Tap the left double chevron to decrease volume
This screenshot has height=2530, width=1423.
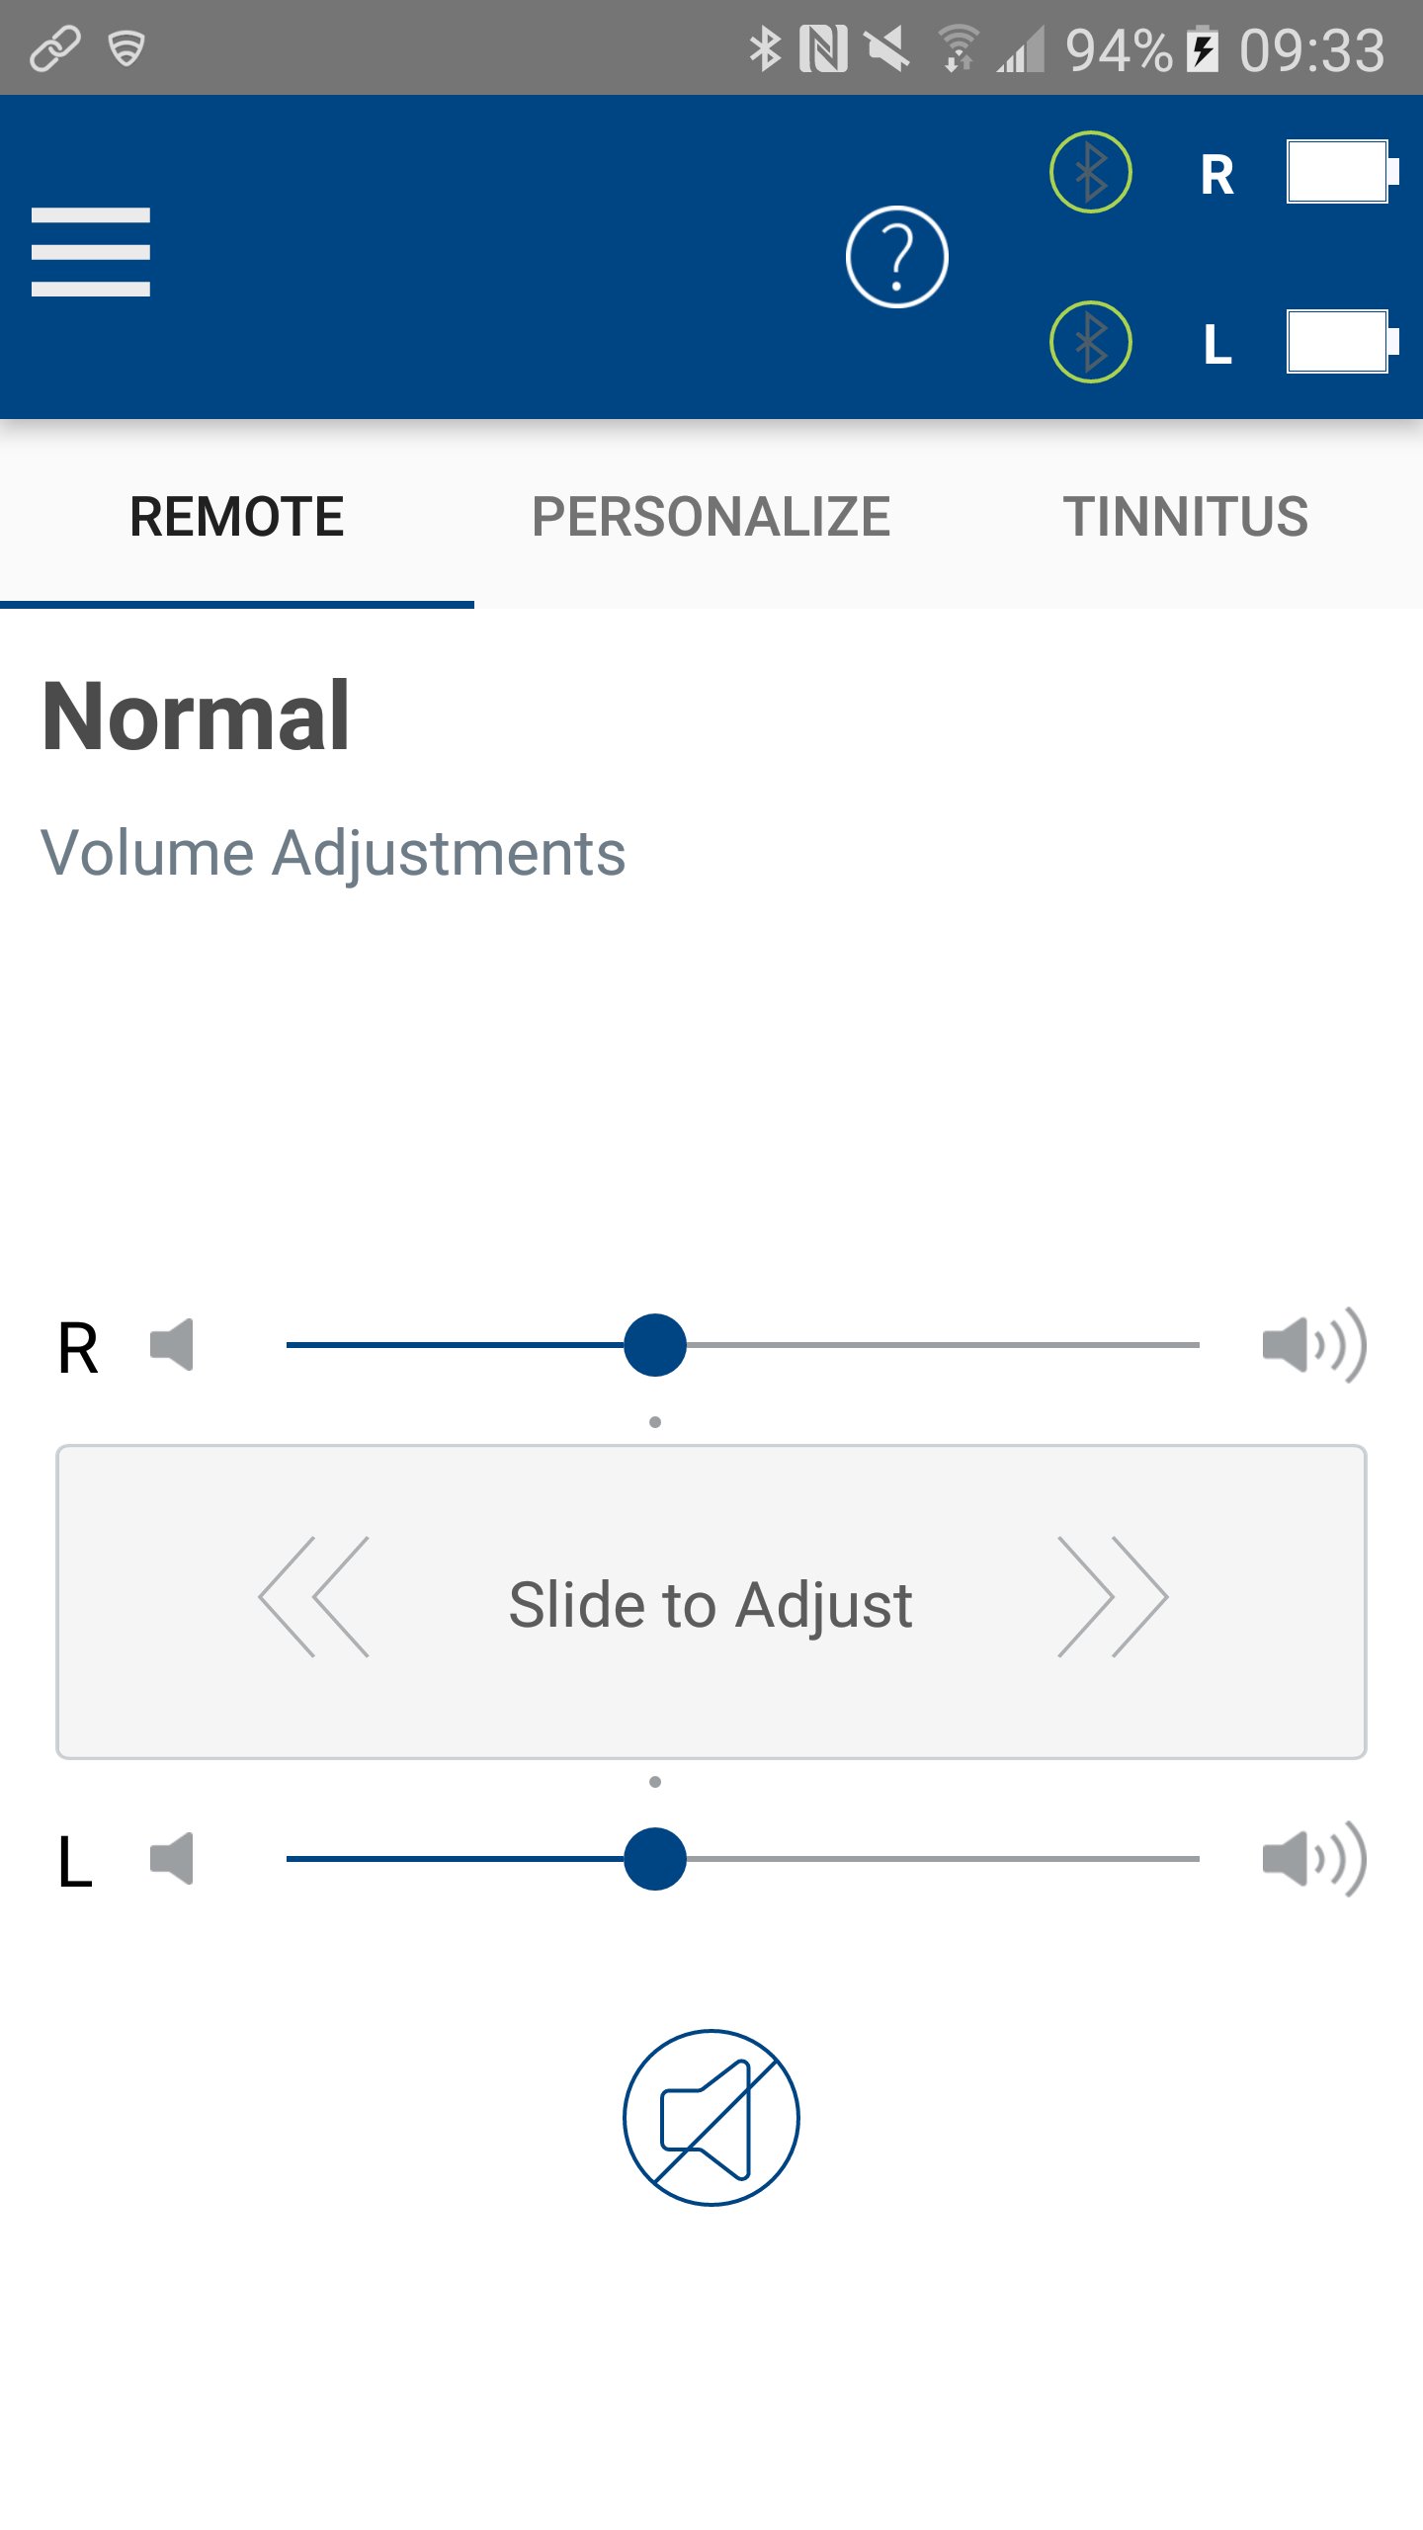coord(314,1597)
